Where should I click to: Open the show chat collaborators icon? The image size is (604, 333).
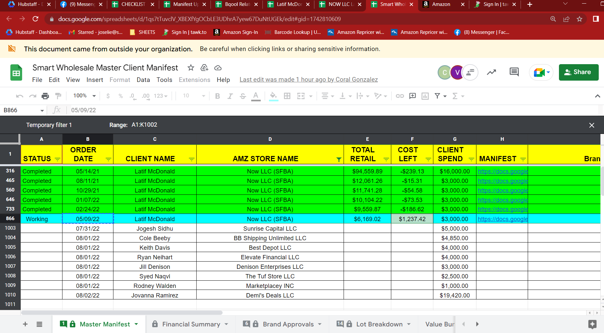point(470,72)
